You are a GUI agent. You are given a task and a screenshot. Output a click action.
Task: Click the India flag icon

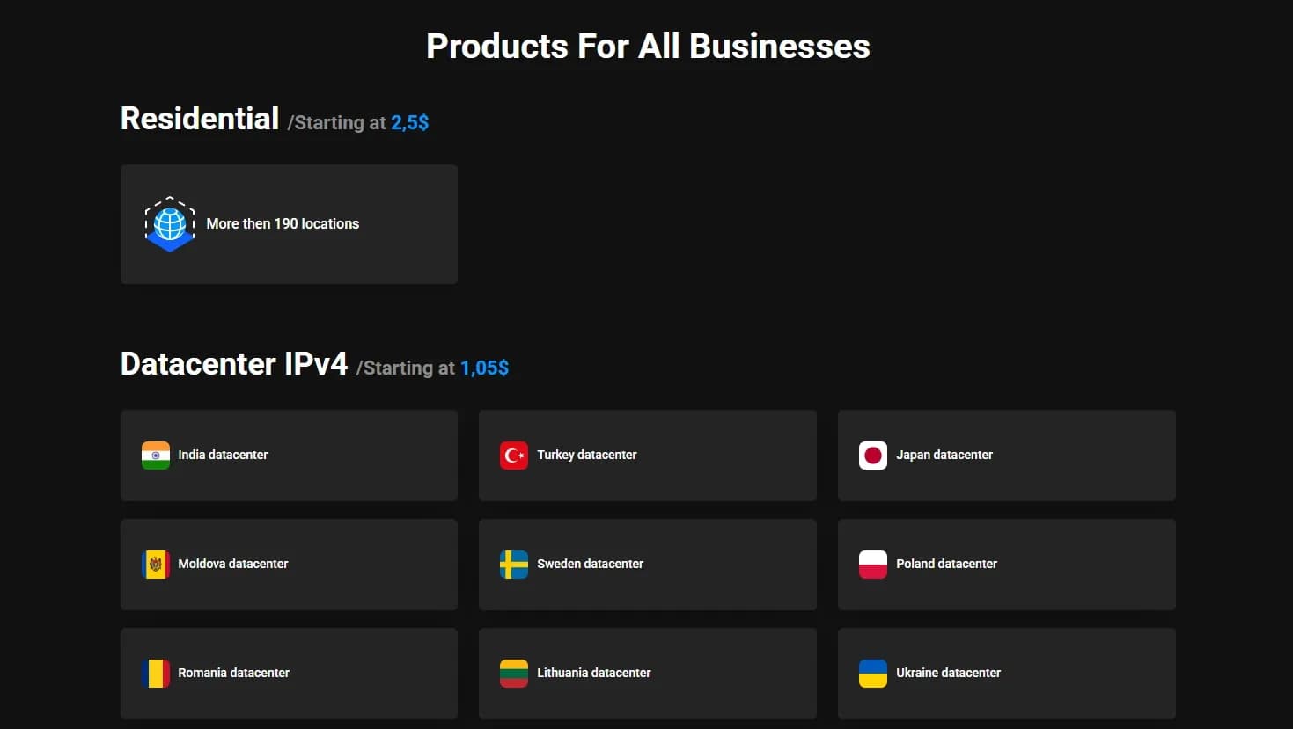coord(156,456)
